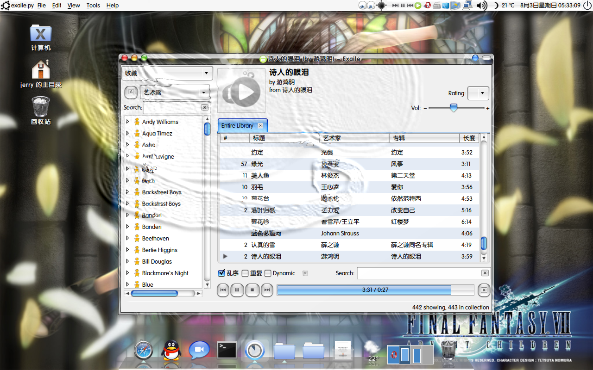
Task: Open the Help menu
Action: click(x=113, y=6)
